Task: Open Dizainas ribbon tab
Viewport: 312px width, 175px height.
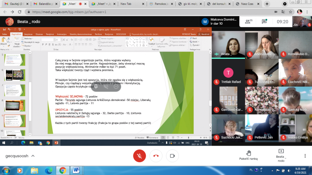Action: pos(39,34)
